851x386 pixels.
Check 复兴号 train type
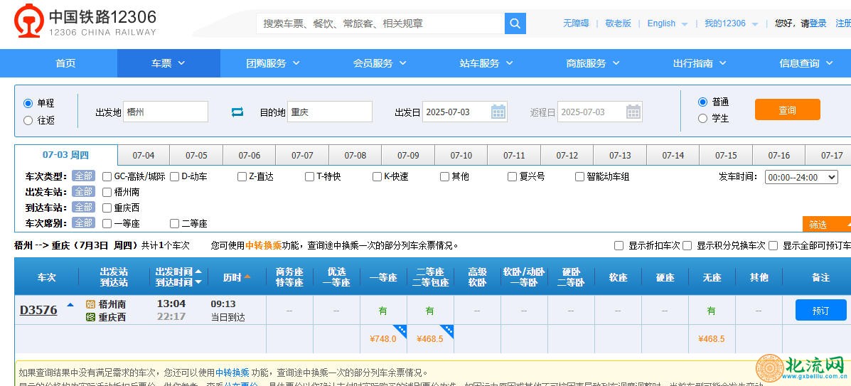tap(513, 176)
